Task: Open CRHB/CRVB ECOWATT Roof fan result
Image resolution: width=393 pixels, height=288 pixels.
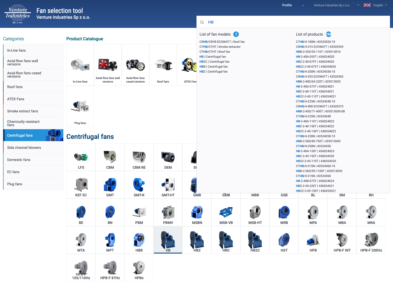Action: coord(222,42)
